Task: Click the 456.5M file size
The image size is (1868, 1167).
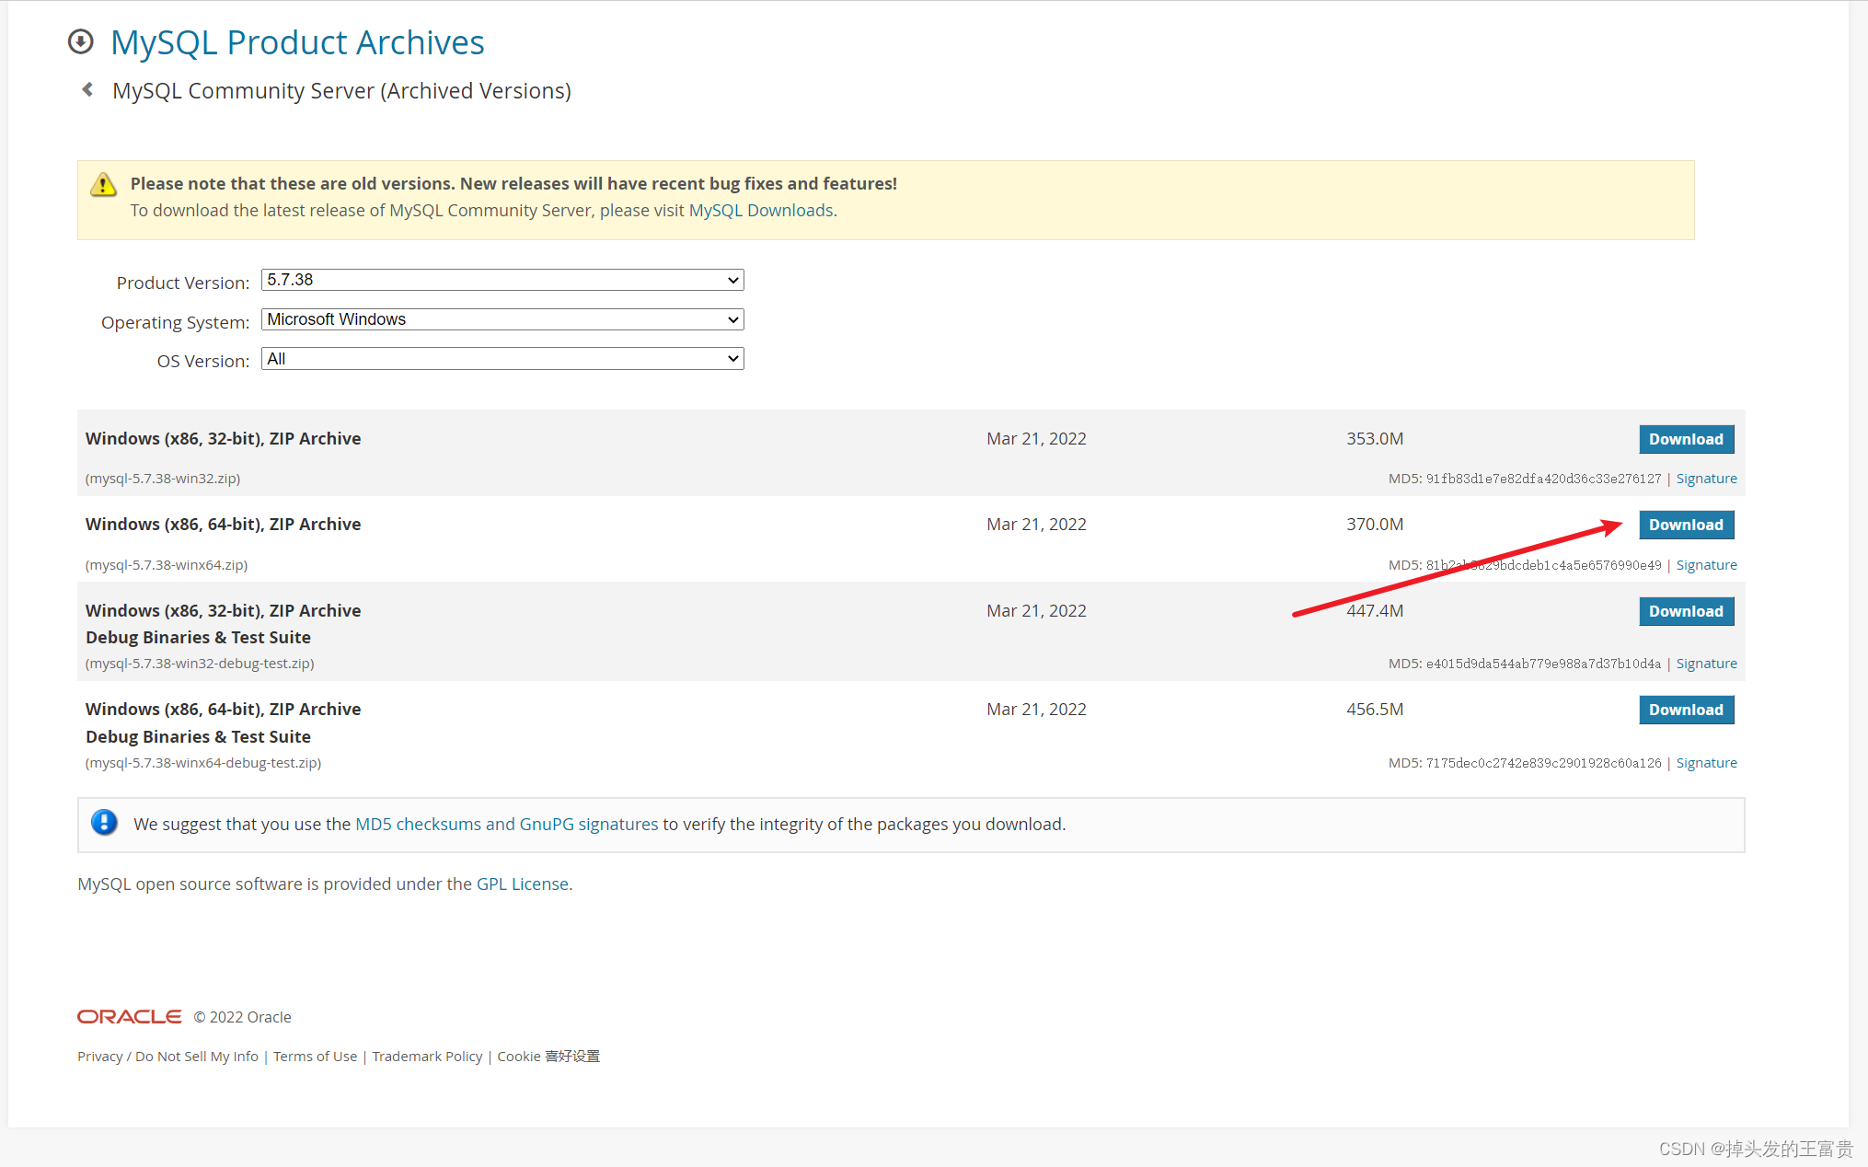Action: click(1375, 710)
